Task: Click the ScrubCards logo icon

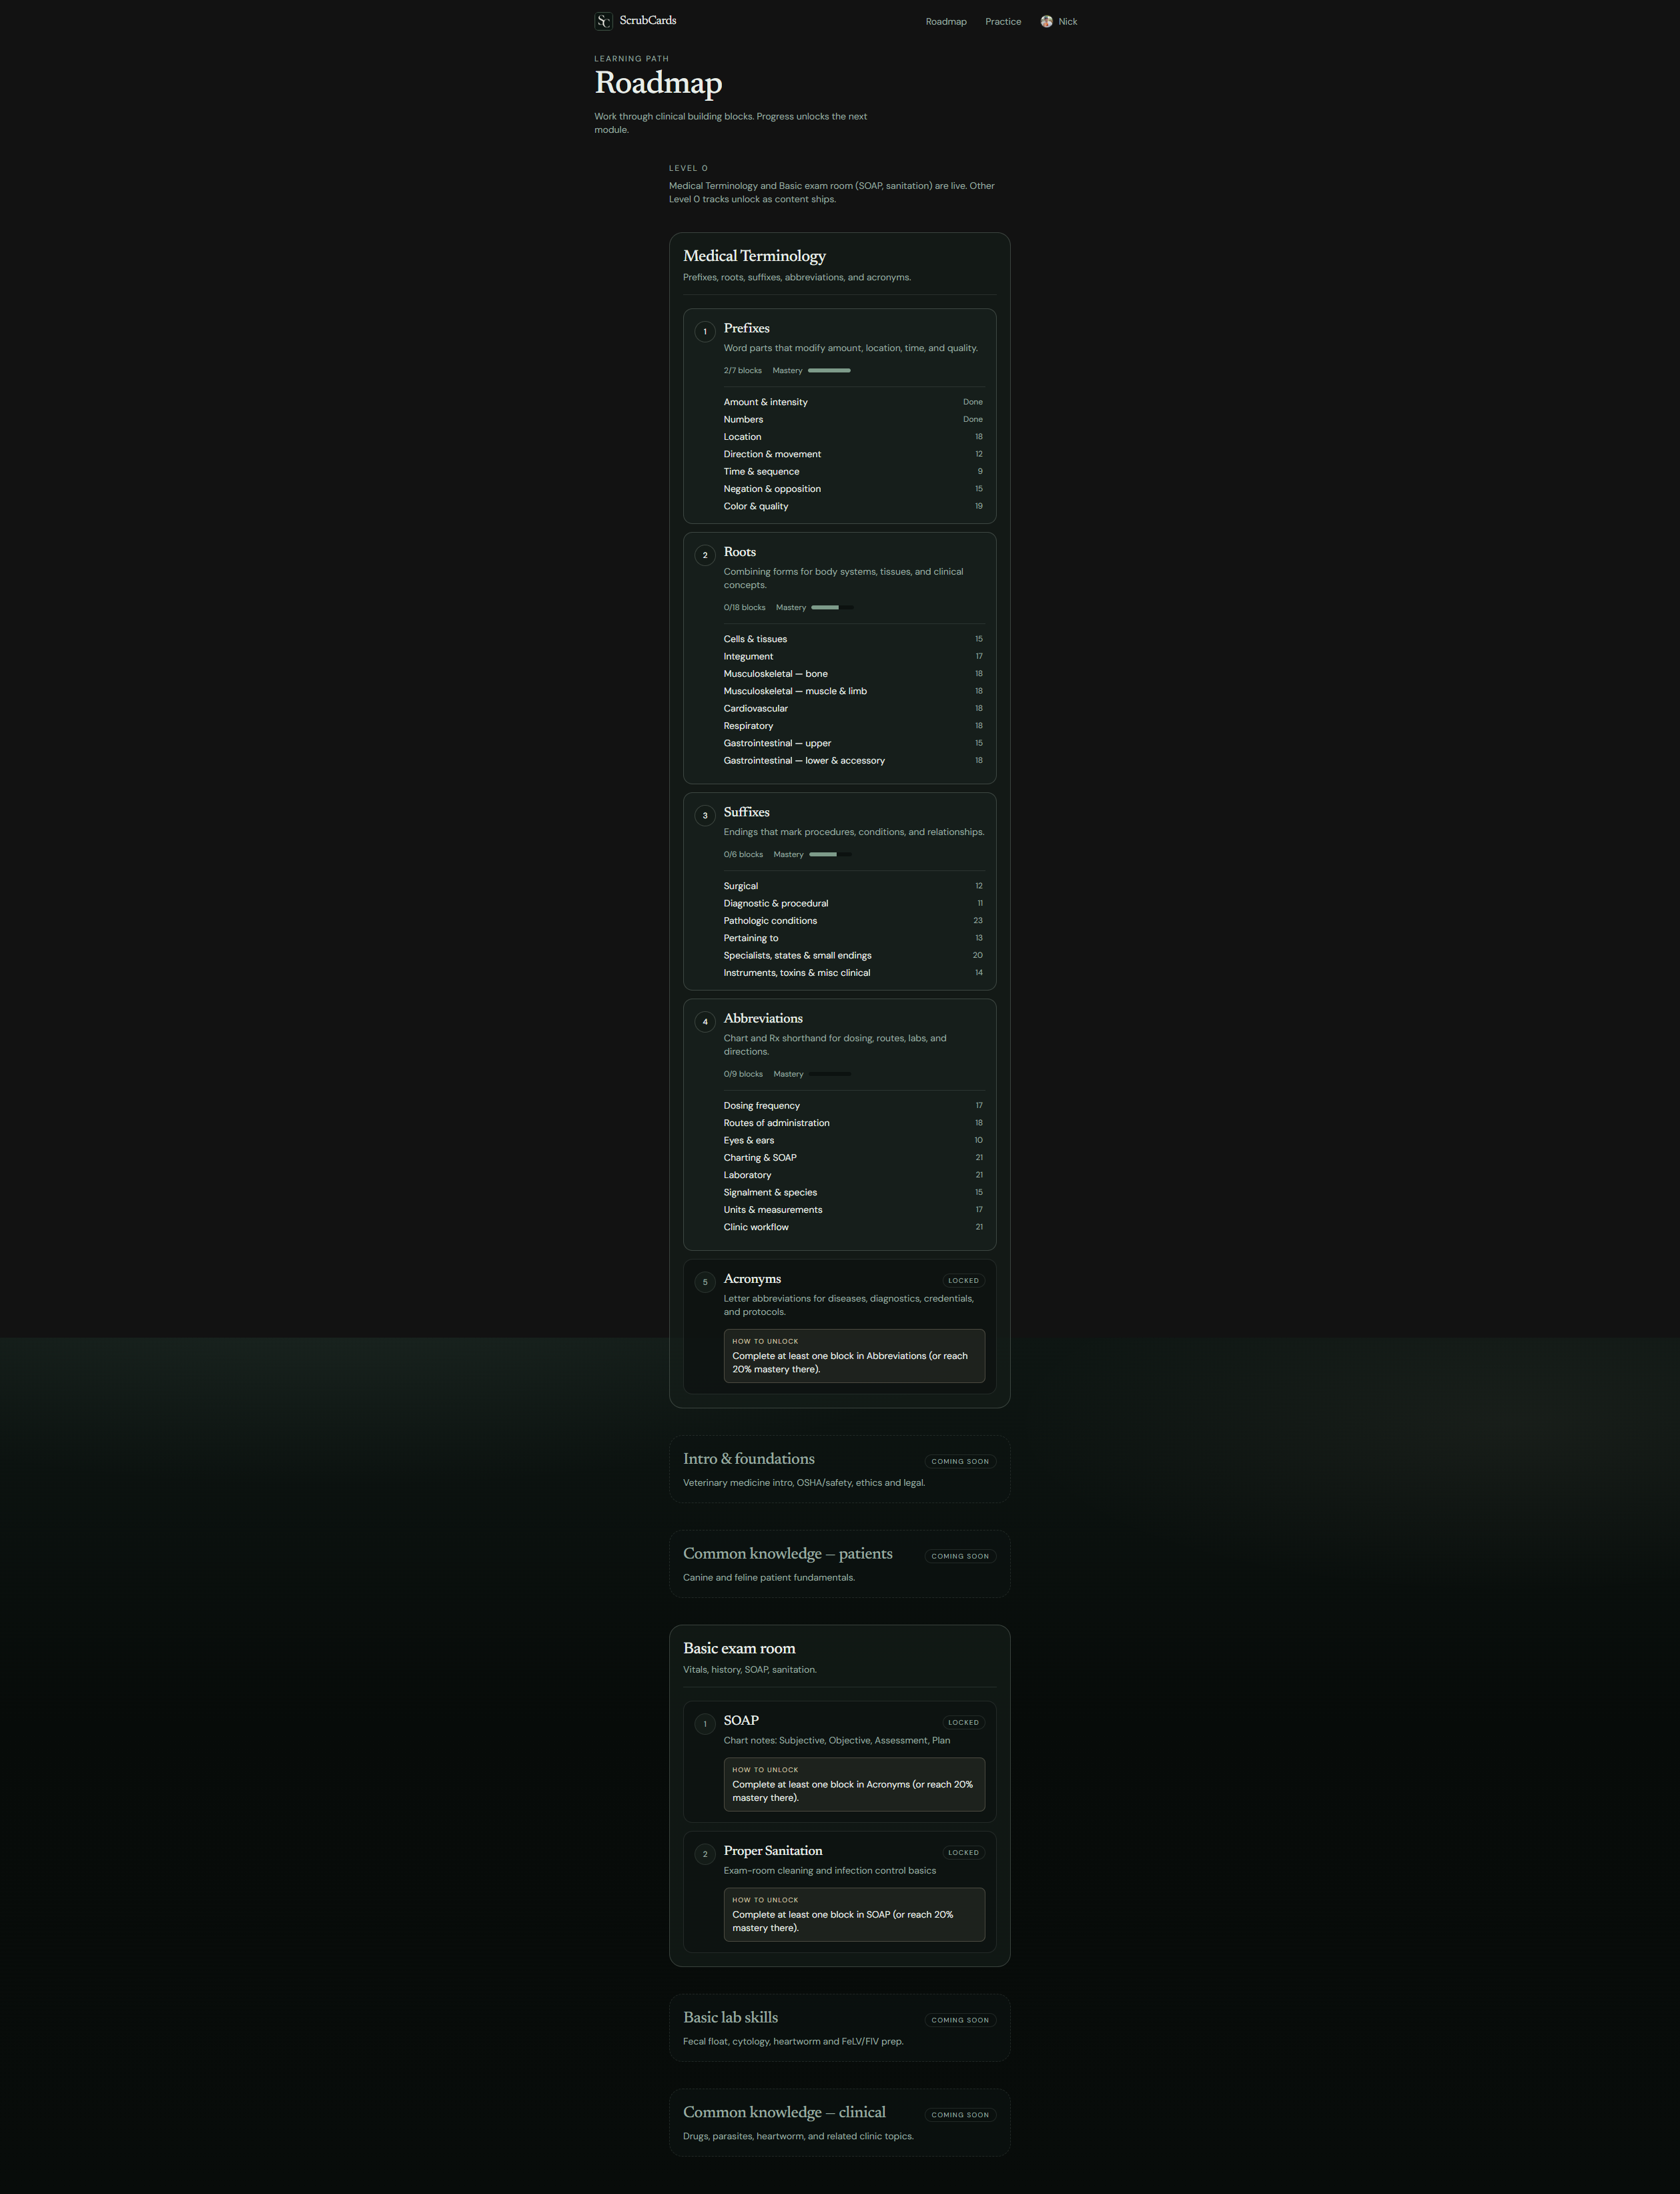Action: (603, 21)
